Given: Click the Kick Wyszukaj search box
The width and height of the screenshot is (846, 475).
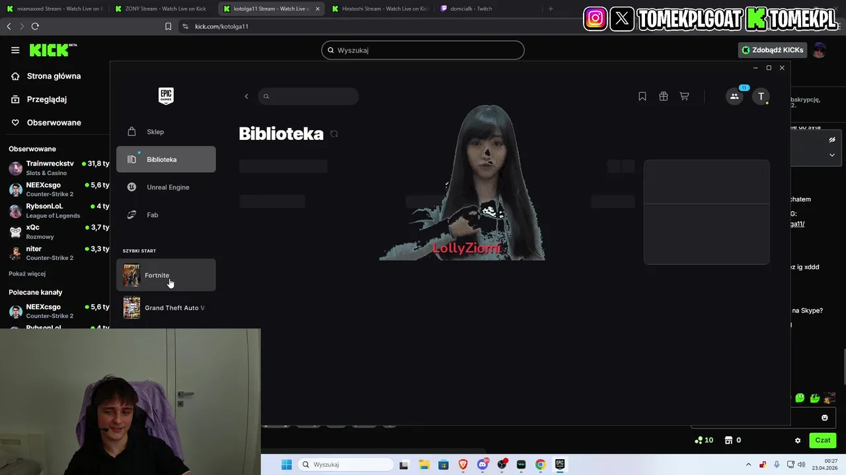Looking at the screenshot, I should click(423, 50).
